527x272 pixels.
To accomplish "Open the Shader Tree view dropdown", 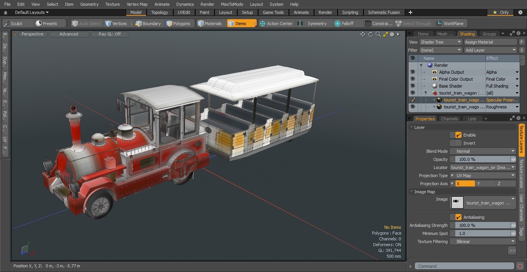I will tap(441, 42).
